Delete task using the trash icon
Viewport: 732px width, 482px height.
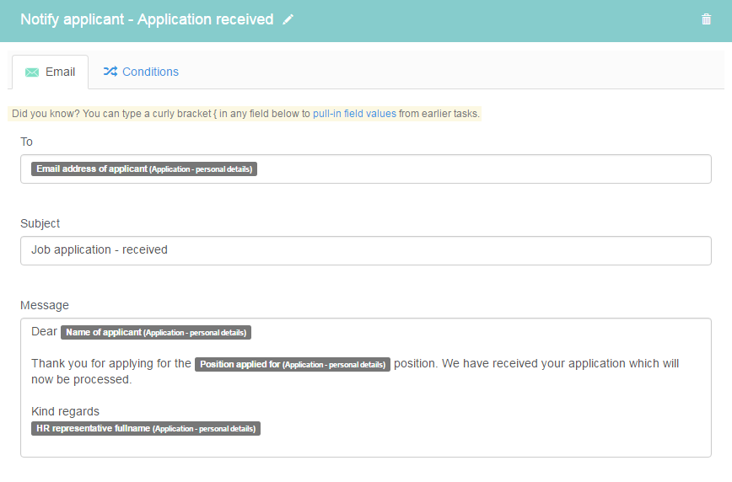point(706,19)
